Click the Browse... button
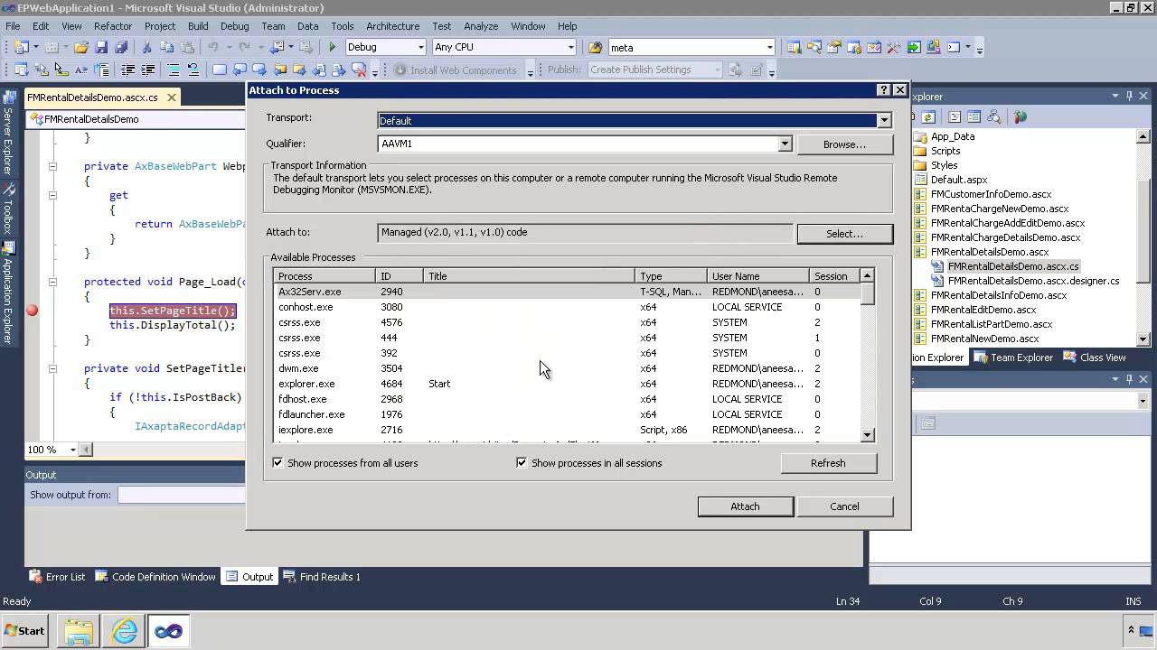Image resolution: width=1157 pixels, height=650 pixels. pos(844,144)
